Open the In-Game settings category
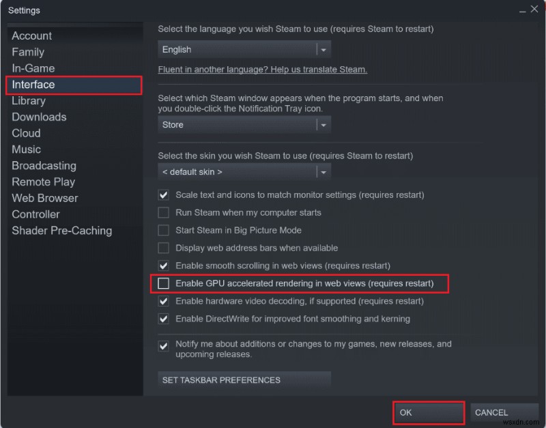 (33, 68)
